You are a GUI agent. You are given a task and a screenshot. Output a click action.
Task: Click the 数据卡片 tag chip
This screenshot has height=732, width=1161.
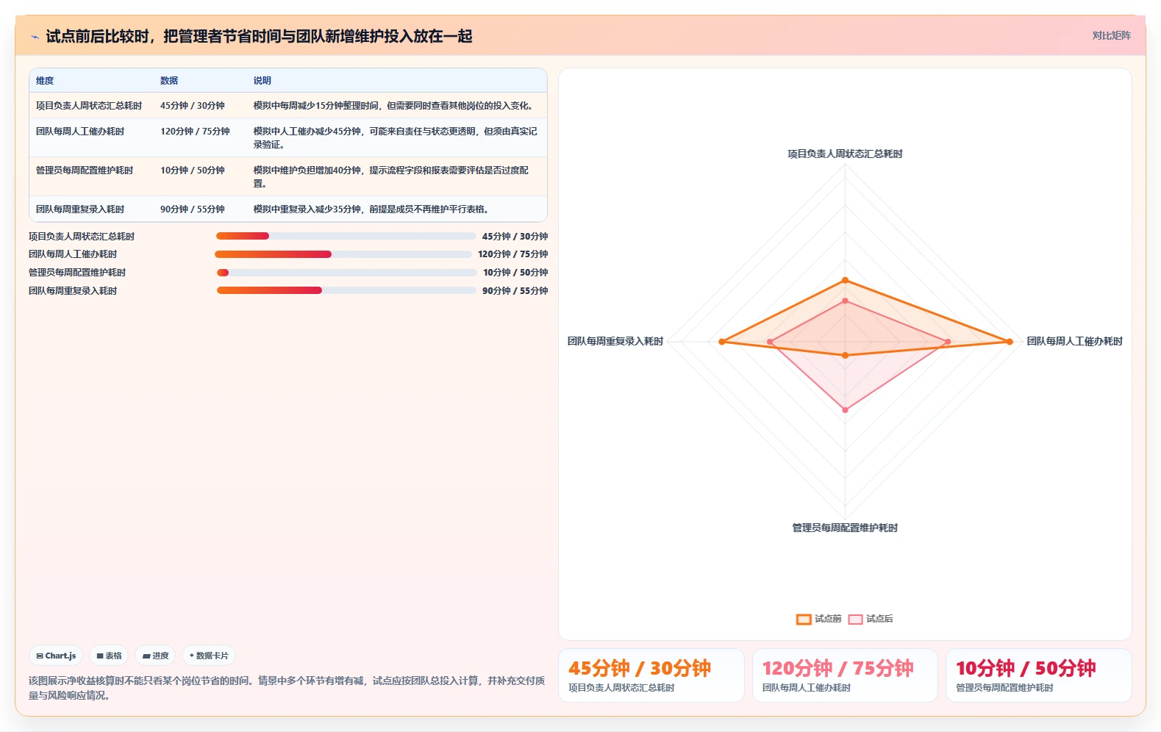(209, 656)
